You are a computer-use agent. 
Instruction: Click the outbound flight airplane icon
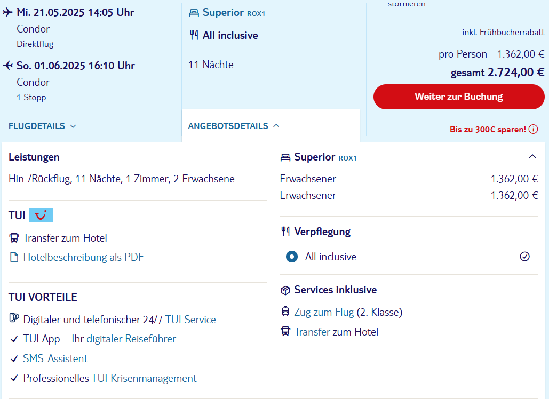pos(8,12)
